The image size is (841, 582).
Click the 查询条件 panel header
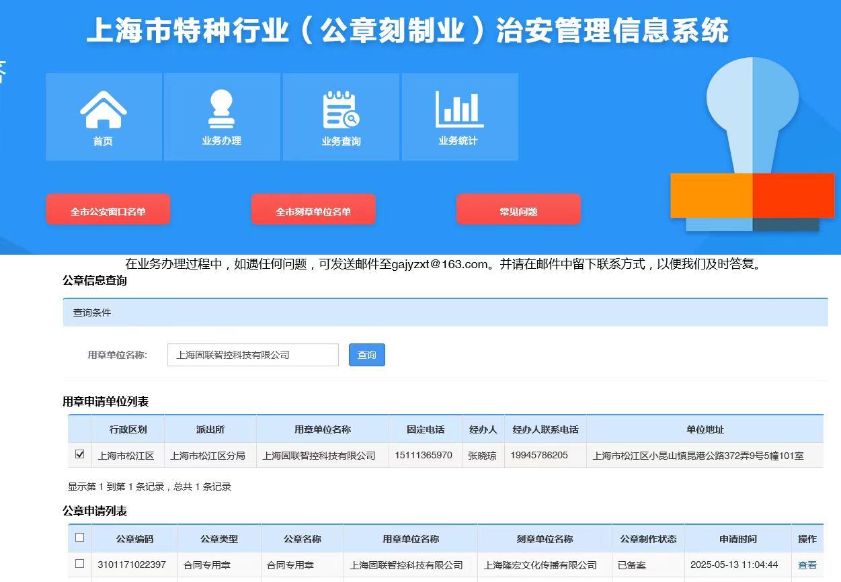point(445,313)
